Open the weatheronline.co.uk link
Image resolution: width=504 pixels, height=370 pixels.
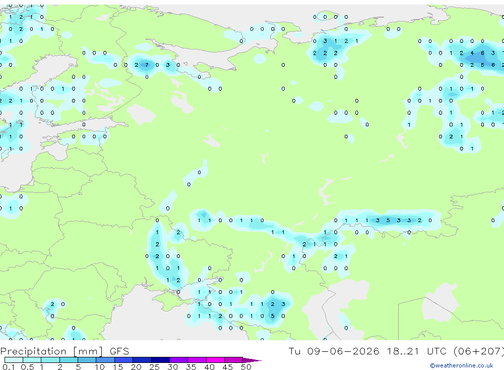[x=462, y=365]
